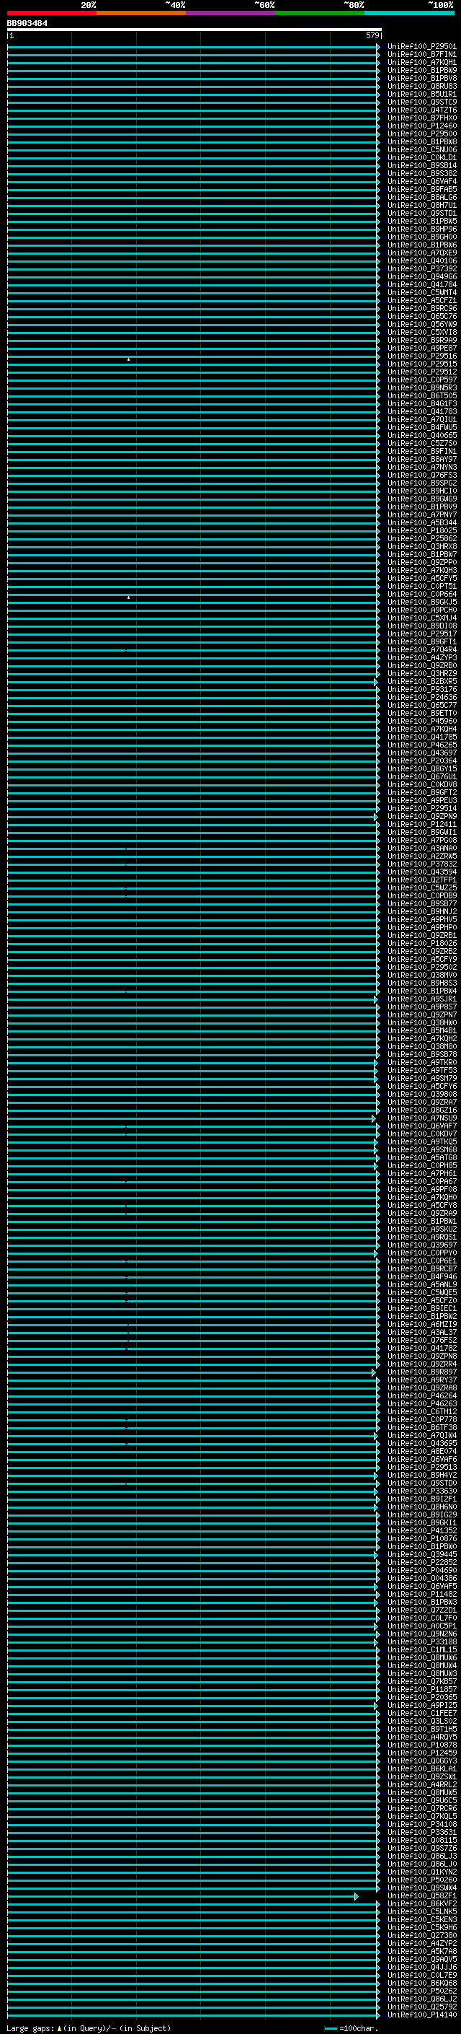Click the arrowhead of the UniRef100_Q9ZPN9 alignment
Image resolution: width=461 pixels, height=2034 pixels.
(377, 817)
